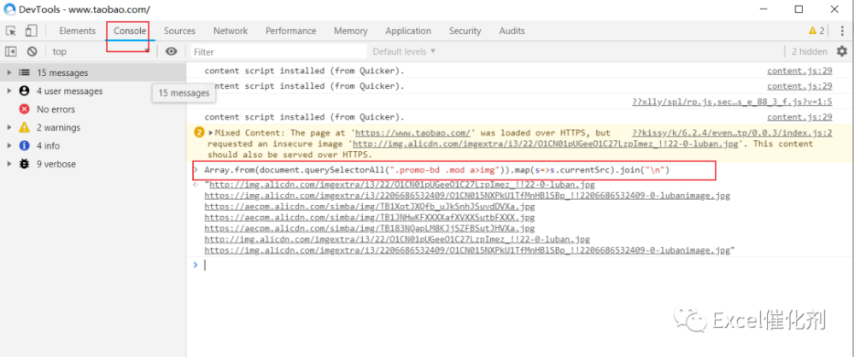The image size is (854, 357).
Task: Switch to the Console tab
Action: coord(130,31)
